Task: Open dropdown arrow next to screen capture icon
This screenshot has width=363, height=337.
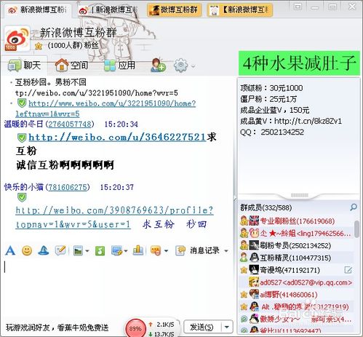Action: (126, 251)
